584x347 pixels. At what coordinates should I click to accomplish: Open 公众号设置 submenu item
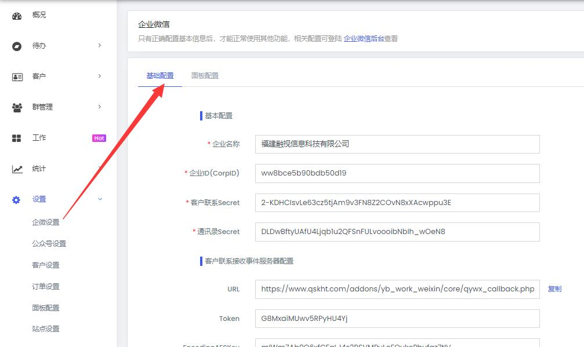49,244
